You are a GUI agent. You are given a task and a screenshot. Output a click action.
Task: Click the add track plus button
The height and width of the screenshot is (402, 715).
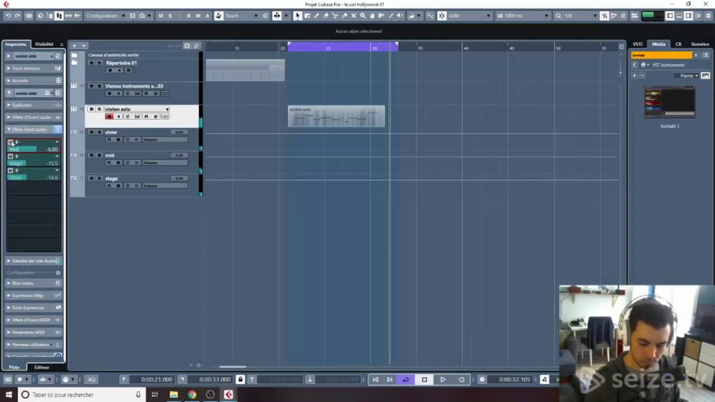point(74,46)
